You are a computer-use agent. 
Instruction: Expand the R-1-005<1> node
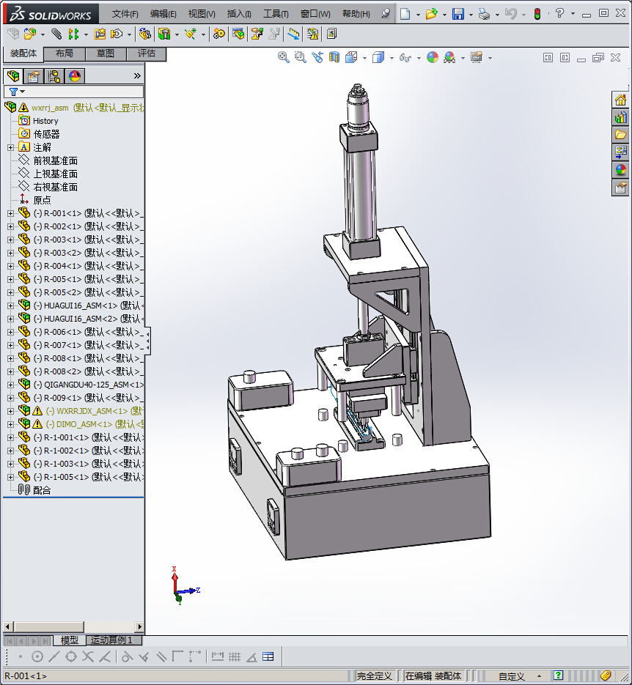[x=10, y=477]
